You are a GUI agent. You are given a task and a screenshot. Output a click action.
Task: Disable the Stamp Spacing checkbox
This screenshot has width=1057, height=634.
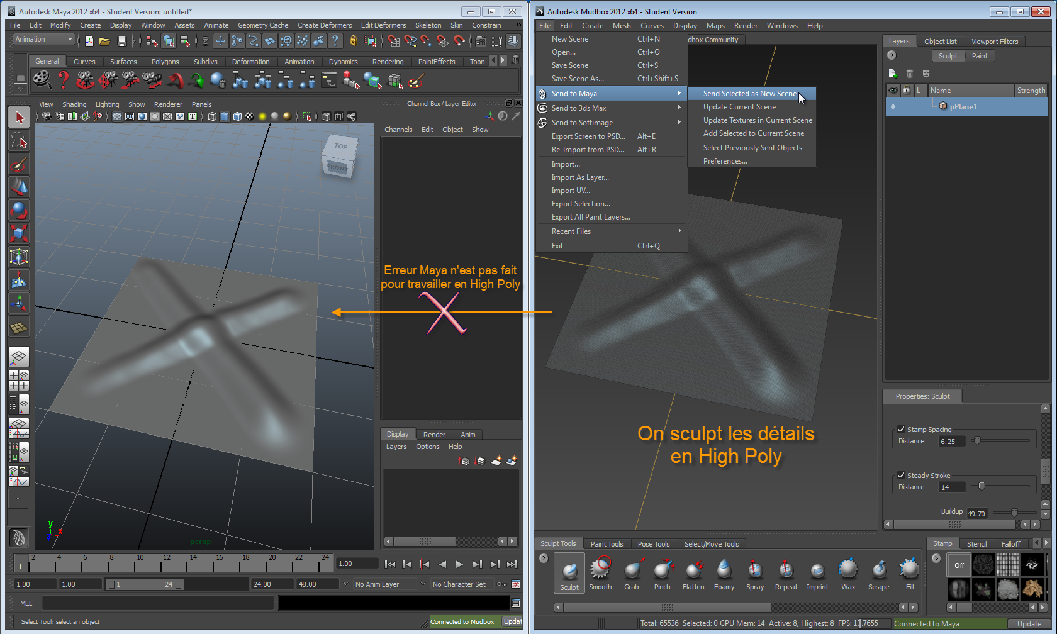click(x=901, y=430)
